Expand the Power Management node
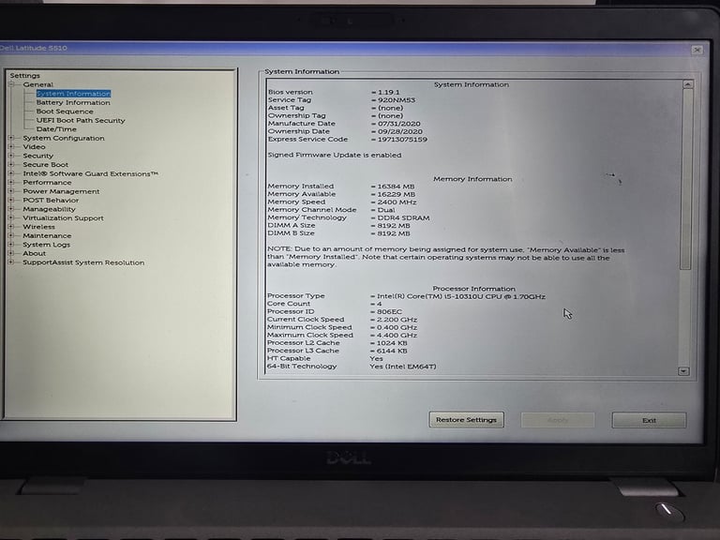The height and width of the screenshot is (540, 720). (11, 191)
